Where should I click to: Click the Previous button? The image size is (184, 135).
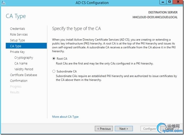click(x=104, y=129)
